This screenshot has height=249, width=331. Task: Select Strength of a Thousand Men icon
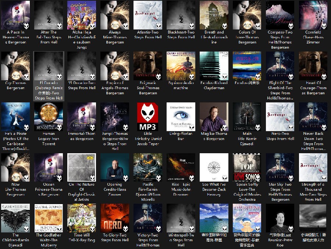coord(313,167)
